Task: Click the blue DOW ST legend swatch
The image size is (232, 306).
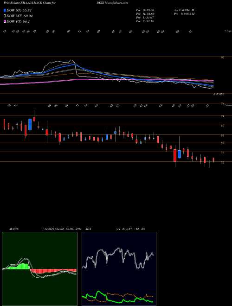Action: coord(5,10)
